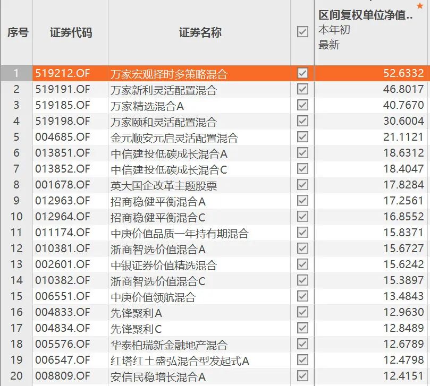The height and width of the screenshot is (386, 430).
Task: Sort by 证券代码 column header
Action: coord(71,32)
